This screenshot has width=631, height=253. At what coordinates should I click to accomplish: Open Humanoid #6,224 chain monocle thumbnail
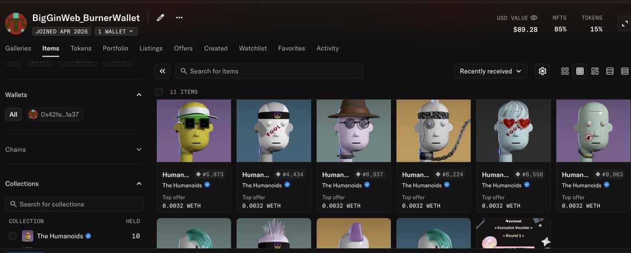pyautogui.click(x=433, y=131)
